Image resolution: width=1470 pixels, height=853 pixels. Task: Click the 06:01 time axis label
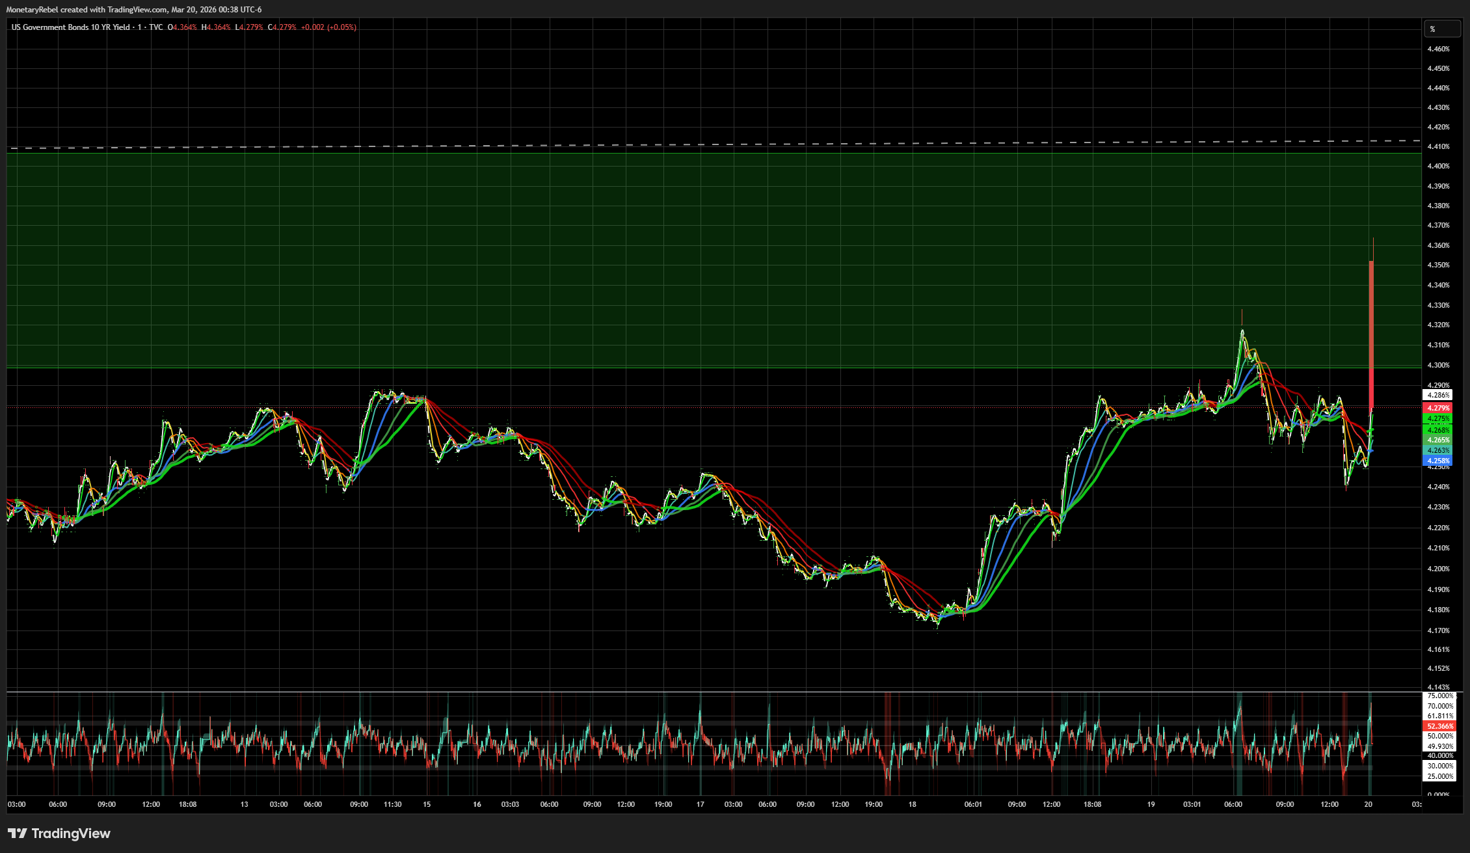(x=973, y=804)
